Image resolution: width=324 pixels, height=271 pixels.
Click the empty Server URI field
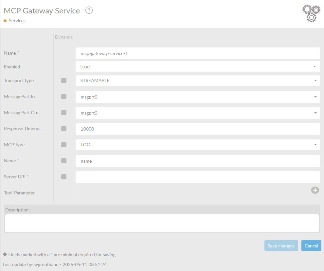click(x=198, y=177)
